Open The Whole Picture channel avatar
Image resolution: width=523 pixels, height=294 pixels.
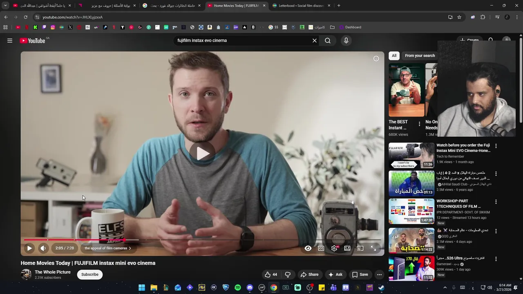click(26, 274)
